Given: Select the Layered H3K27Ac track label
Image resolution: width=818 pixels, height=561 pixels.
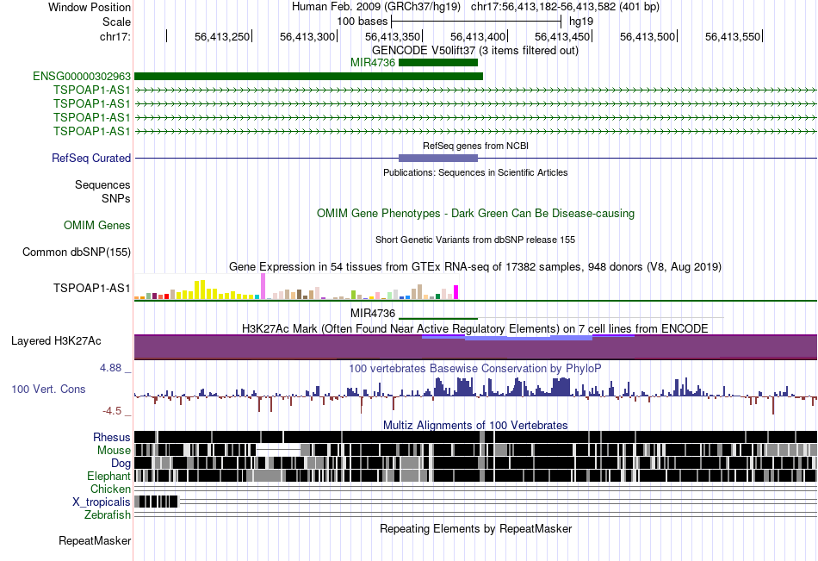Looking at the screenshot, I should coord(56,341).
